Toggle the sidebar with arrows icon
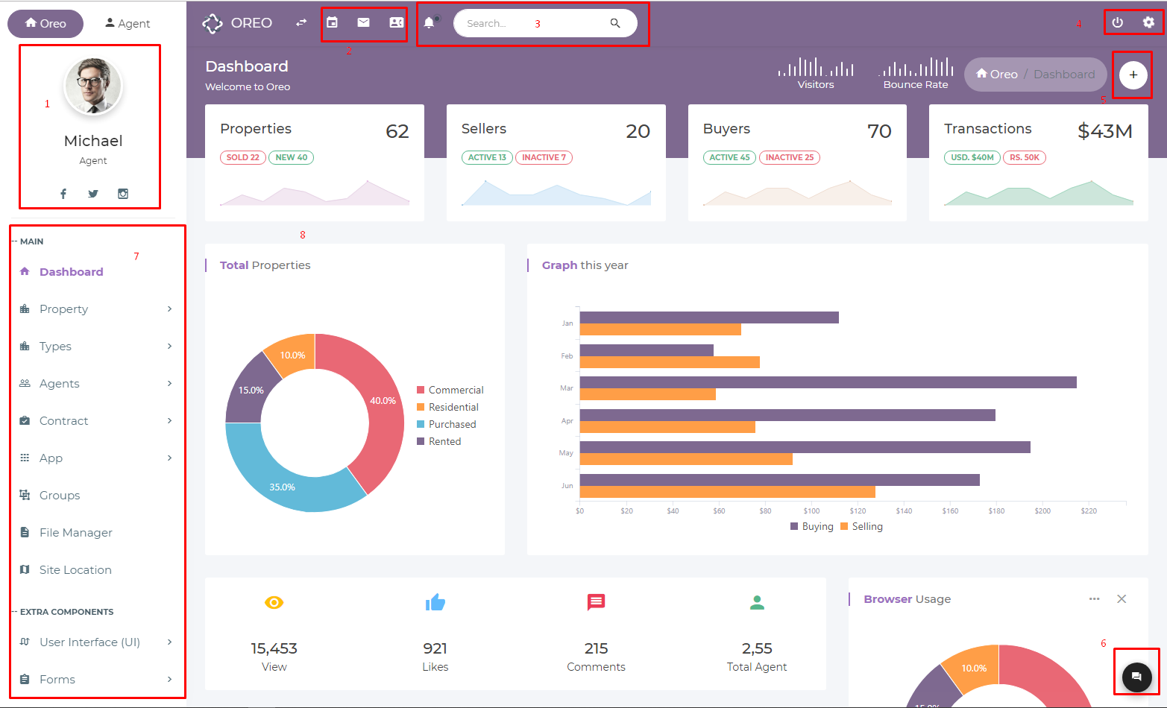 301,23
